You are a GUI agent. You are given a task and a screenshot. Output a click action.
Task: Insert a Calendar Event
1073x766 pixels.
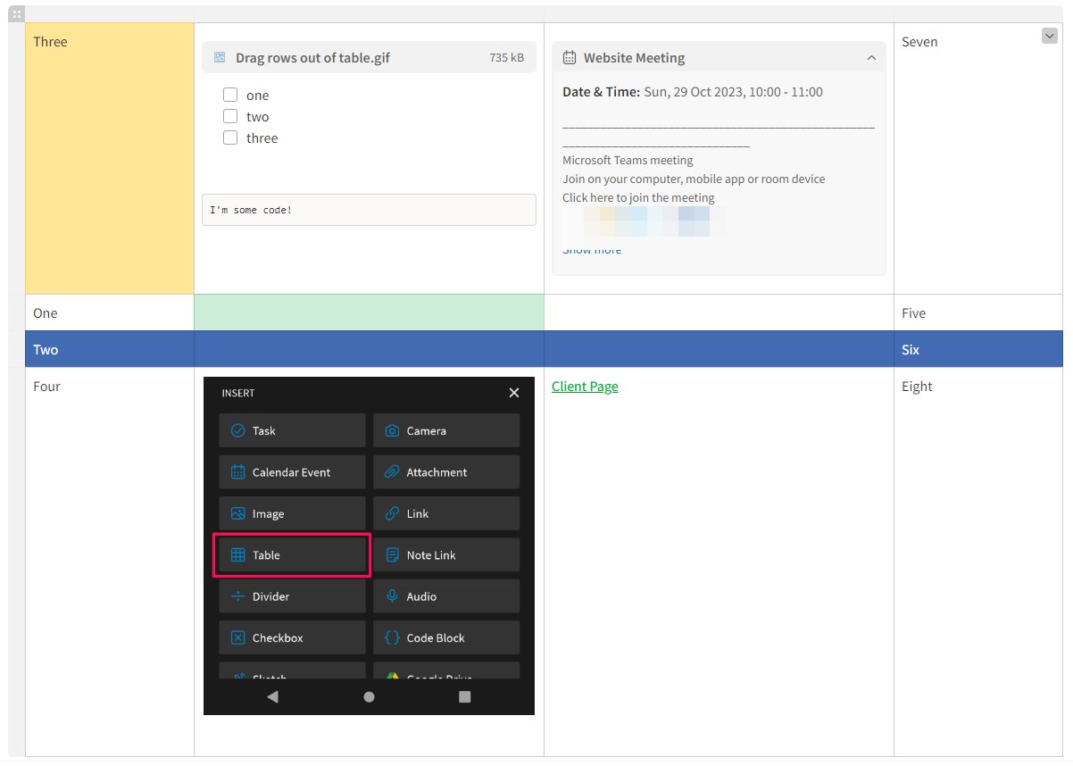coord(292,471)
